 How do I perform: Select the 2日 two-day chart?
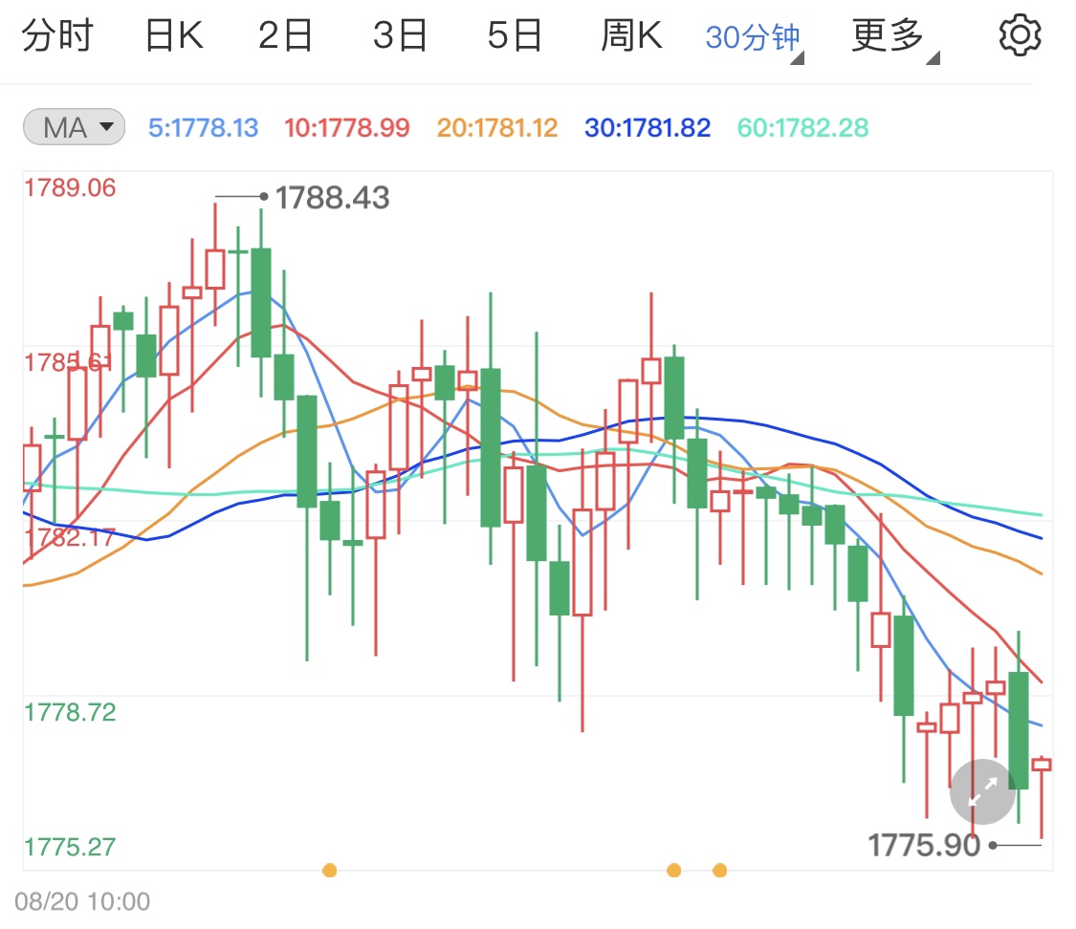(283, 34)
